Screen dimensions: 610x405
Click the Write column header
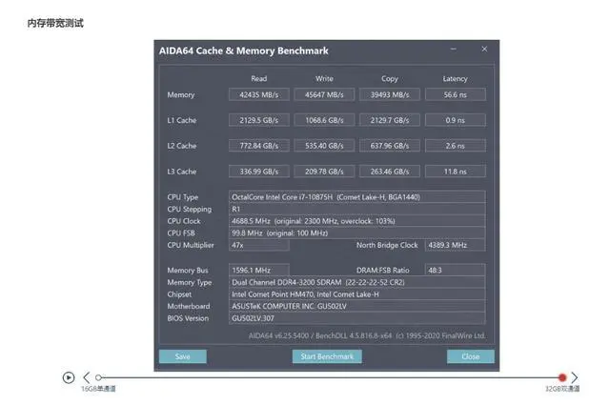(324, 78)
